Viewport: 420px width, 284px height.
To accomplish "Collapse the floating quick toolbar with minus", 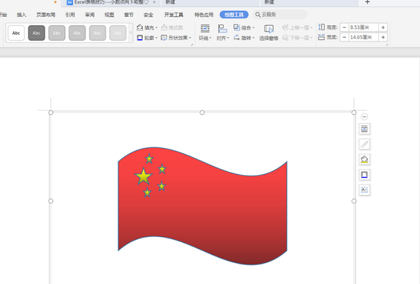I will pos(365,116).
